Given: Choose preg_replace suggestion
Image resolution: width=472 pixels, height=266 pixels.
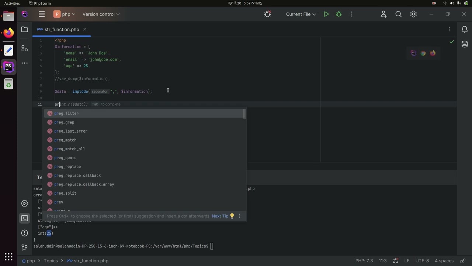Looking at the screenshot, I should (x=143, y=167).
